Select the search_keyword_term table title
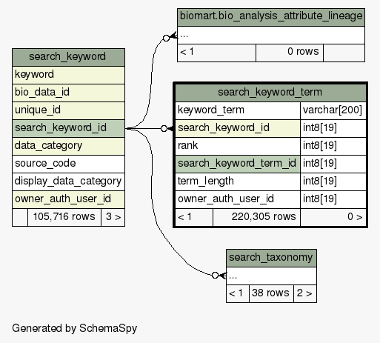 coord(270,93)
